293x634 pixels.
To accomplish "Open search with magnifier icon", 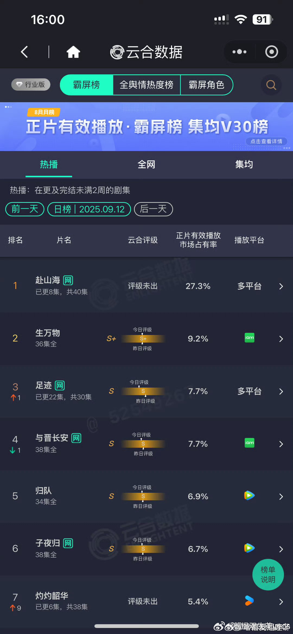I will click(271, 85).
